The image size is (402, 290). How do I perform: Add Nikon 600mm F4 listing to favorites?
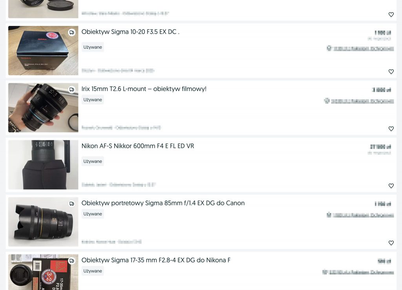(391, 186)
